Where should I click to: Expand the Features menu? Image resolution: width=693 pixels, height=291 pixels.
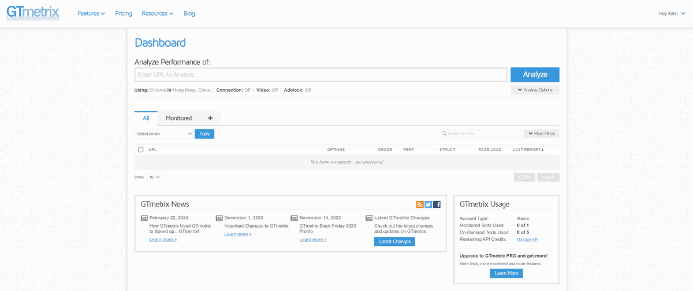click(91, 13)
